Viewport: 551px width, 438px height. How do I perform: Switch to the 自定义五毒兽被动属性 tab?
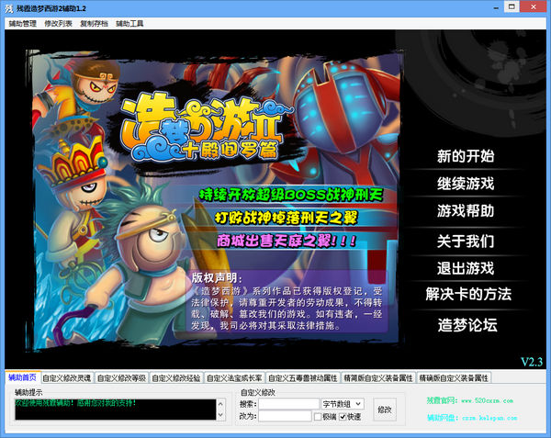coord(302,378)
